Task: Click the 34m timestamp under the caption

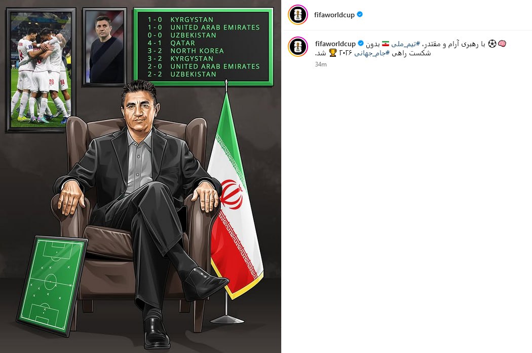Action: pos(321,64)
